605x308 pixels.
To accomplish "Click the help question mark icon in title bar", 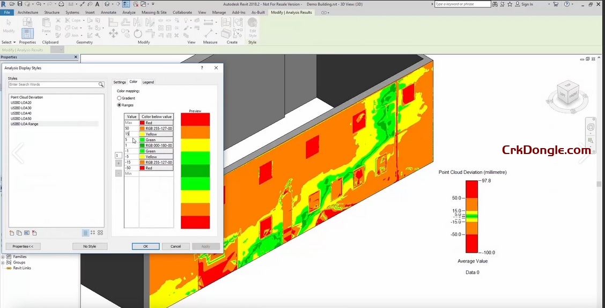I will pos(566,4).
